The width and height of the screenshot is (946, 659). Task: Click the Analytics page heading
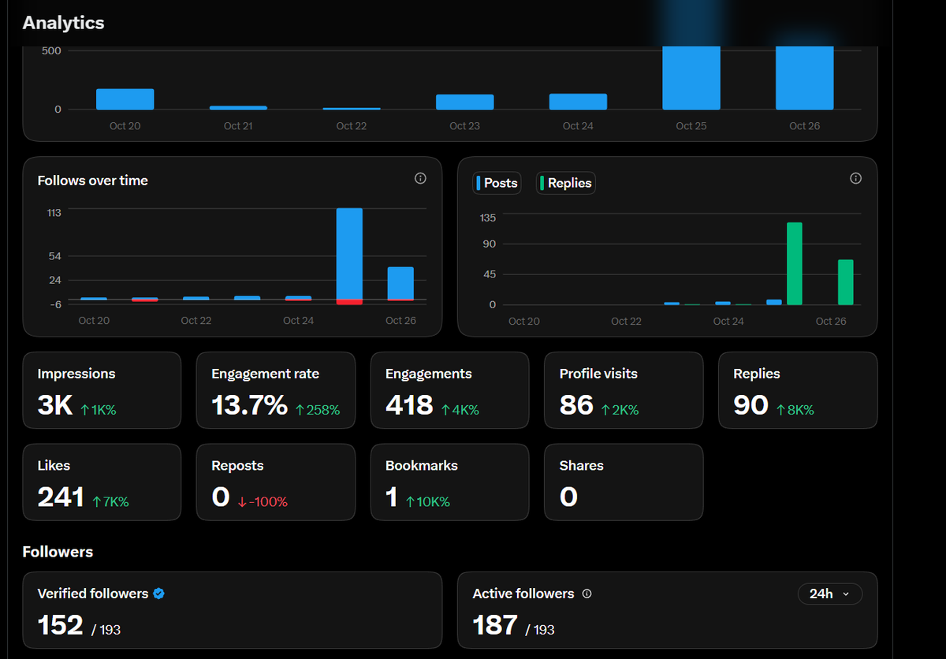[63, 23]
